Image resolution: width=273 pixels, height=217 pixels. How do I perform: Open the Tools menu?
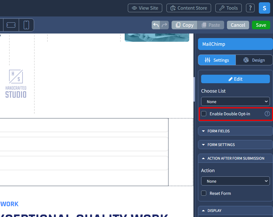click(x=228, y=8)
